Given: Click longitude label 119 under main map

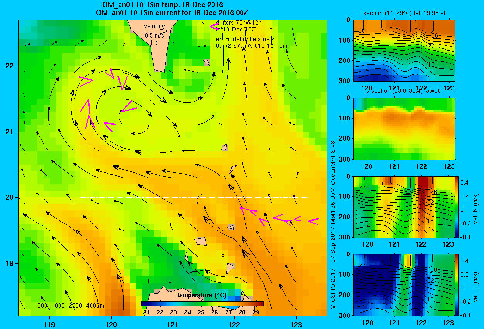Looking at the screenshot, I should 49,324.
